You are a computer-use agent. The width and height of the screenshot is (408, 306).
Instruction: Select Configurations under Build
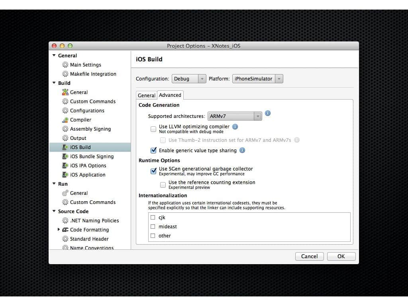(x=87, y=111)
